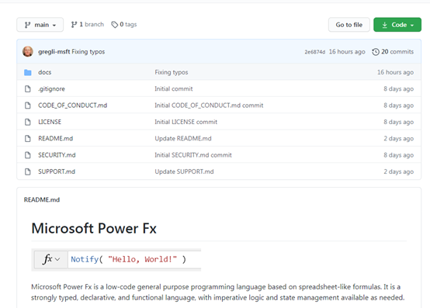This screenshot has width=430, height=308.
Task: Click 8 days ago timestamp for SECURITY.md
Action: pyautogui.click(x=398, y=155)
